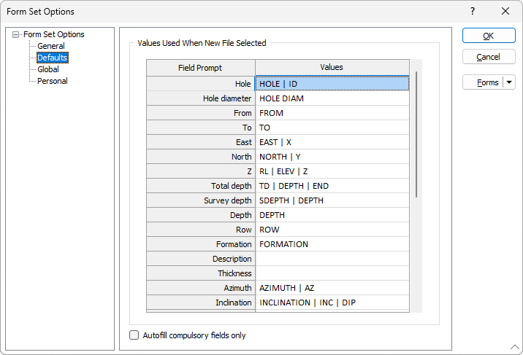Click the Values column header
The image size is (523, 355).
click(x=332, y=68)
